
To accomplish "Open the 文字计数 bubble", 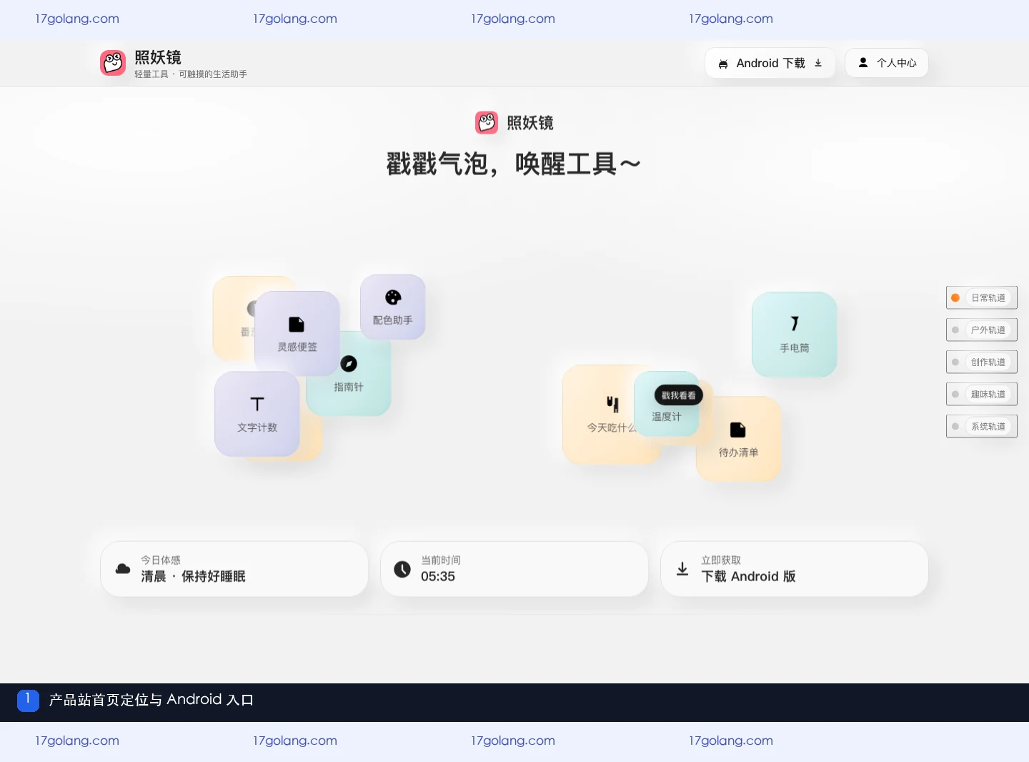I will [257, 414].
